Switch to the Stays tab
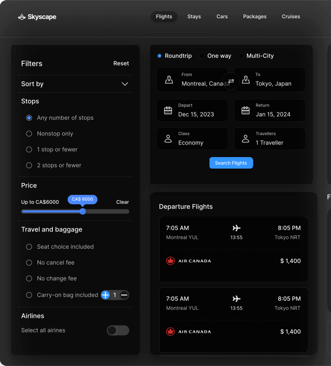The image size is (331, 366). [194, 17]
